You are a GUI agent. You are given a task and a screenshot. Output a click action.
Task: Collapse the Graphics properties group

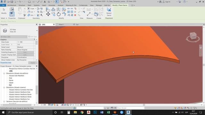coord(34,39)
